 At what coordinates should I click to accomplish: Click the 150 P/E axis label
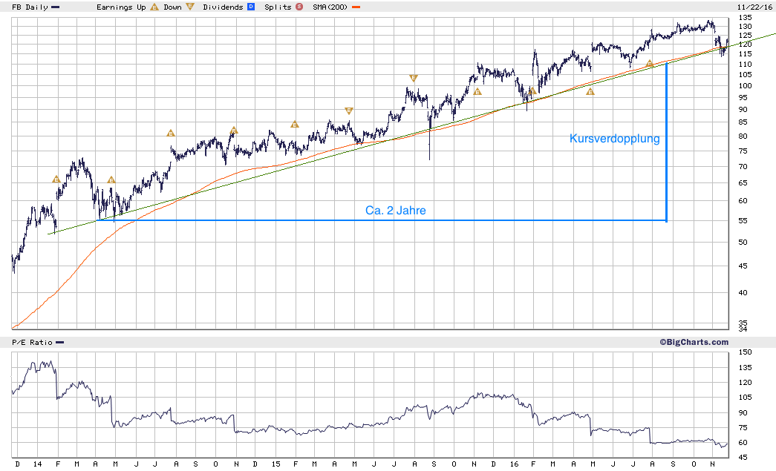745,352
